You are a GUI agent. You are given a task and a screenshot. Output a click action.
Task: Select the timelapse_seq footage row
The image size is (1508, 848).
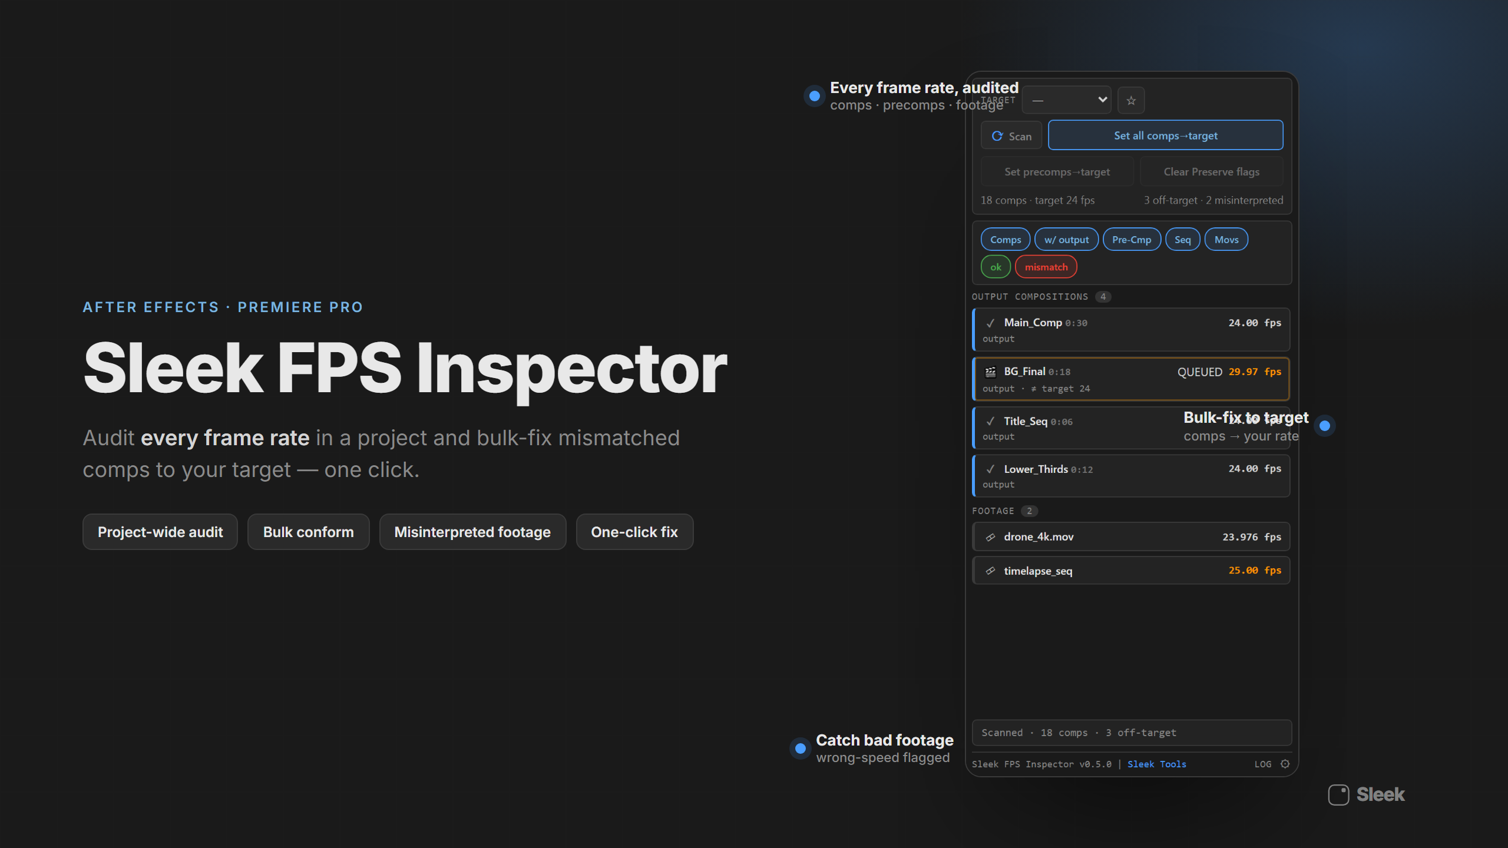1131,571
